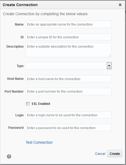The height and width of the screenshot is (165, 126).
Task: Expand the Type dropdown arrow
Action: click(109, 66)
